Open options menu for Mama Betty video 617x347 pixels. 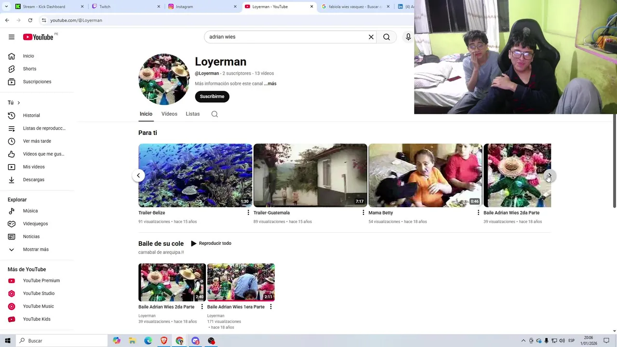click(478, 213)
